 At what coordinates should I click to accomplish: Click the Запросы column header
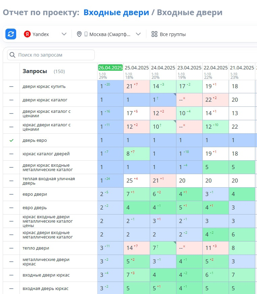(x=35, y=71)
